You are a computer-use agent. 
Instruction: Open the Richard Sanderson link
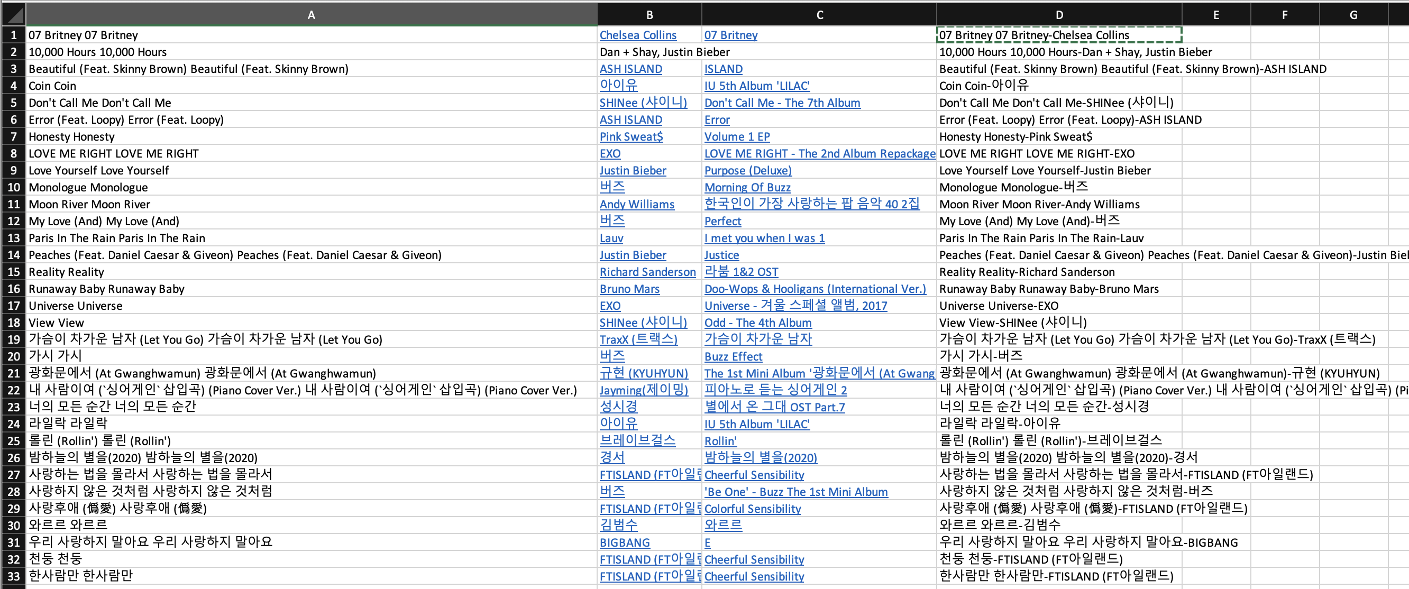pos(647,272)
